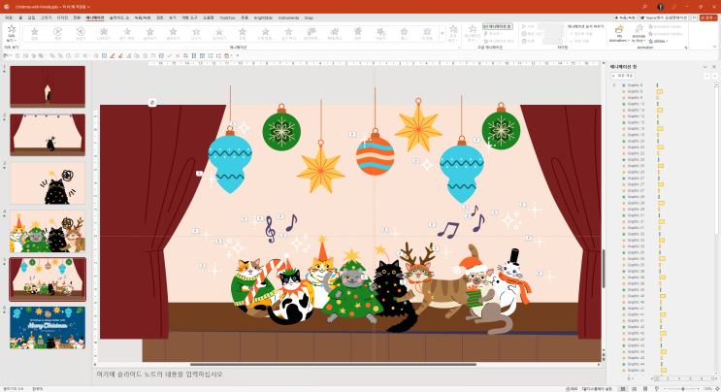721x392 pixels.
Task: Click Play All (모두 재생) in animation pane
Action: click(x=623, y=76)
